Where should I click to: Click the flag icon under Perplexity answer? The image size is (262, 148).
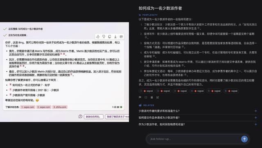[x=140, y=97]
